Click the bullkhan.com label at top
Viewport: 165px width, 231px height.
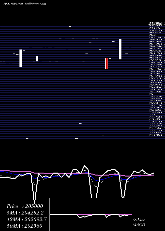point(35,4)
